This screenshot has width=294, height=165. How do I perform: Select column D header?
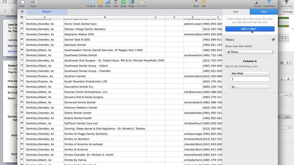click(174, 17)
